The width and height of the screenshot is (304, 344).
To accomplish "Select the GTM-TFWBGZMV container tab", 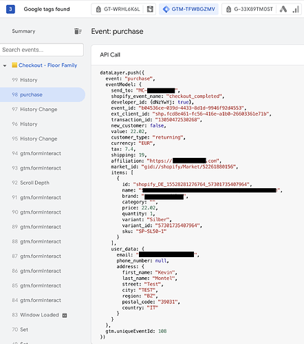I will point(188,9).
